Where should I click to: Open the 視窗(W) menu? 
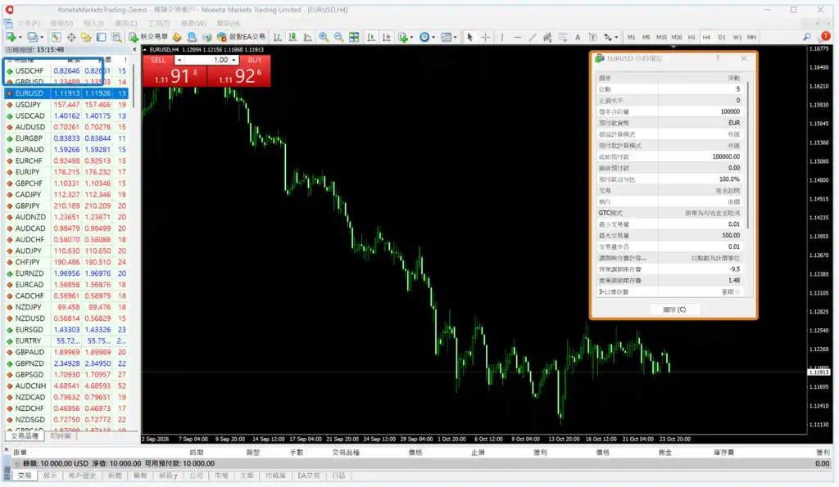[x=193, y=24]
